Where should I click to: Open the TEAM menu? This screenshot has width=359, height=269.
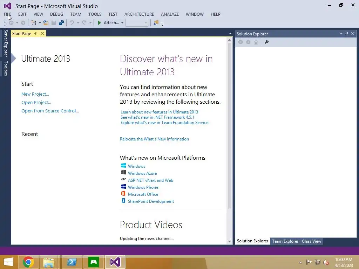tap(76, 14)
